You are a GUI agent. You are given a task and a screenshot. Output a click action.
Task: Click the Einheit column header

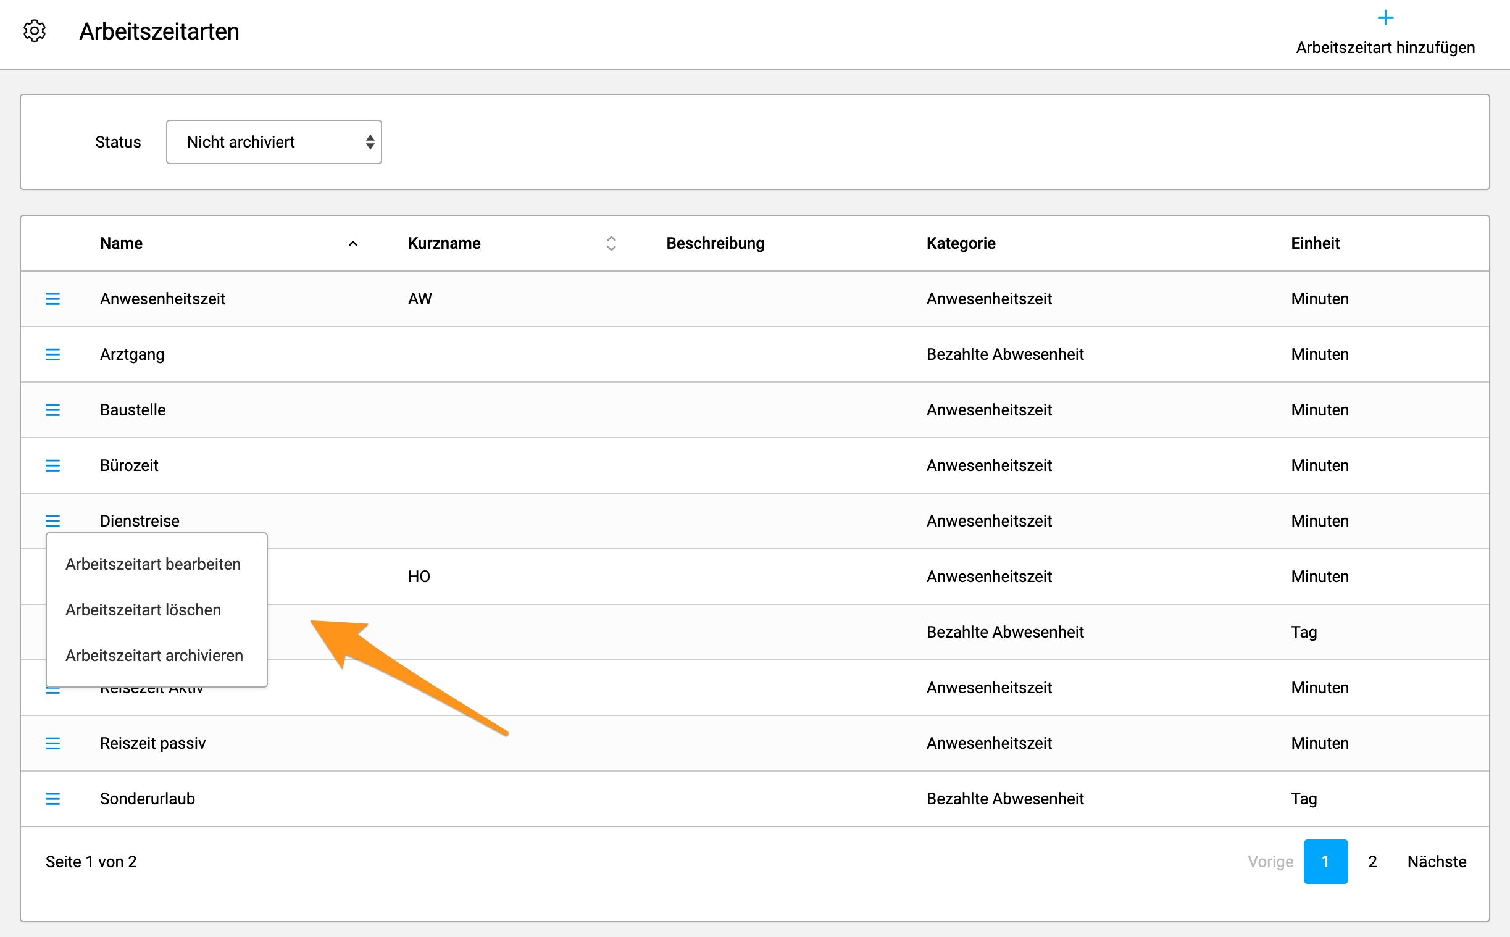click(x=1315, y=244)
